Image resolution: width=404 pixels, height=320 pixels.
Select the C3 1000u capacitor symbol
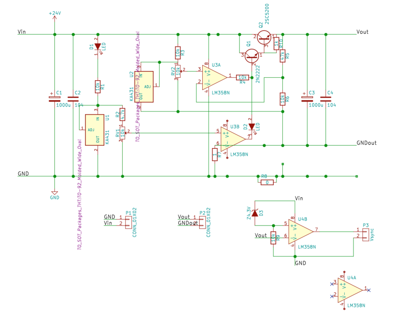pyautogui.click(x=307, y=99)
